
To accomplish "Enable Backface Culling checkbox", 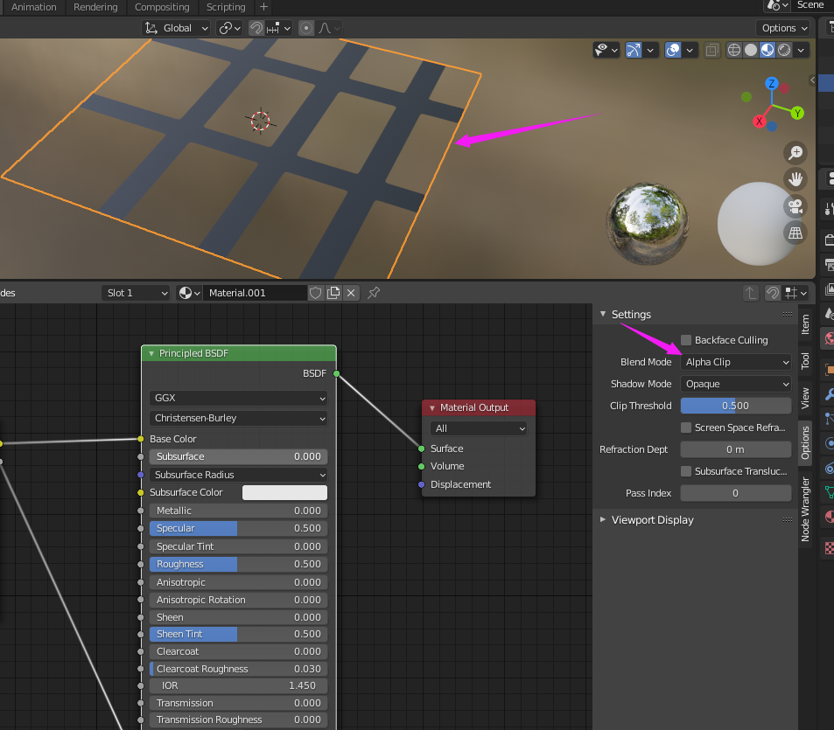I will coord(686,340).
